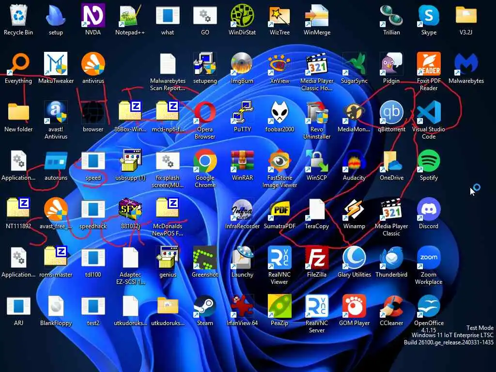This screenshot has width=496, height=372.
Task: Select the InfraRecorder icon
Action: click(x=242, y=209)
